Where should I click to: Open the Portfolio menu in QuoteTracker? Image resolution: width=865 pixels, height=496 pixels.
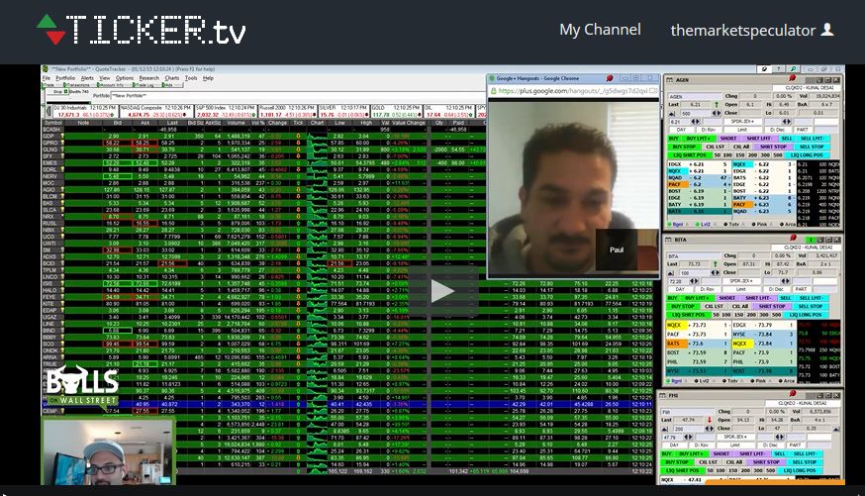pos(65,78)
